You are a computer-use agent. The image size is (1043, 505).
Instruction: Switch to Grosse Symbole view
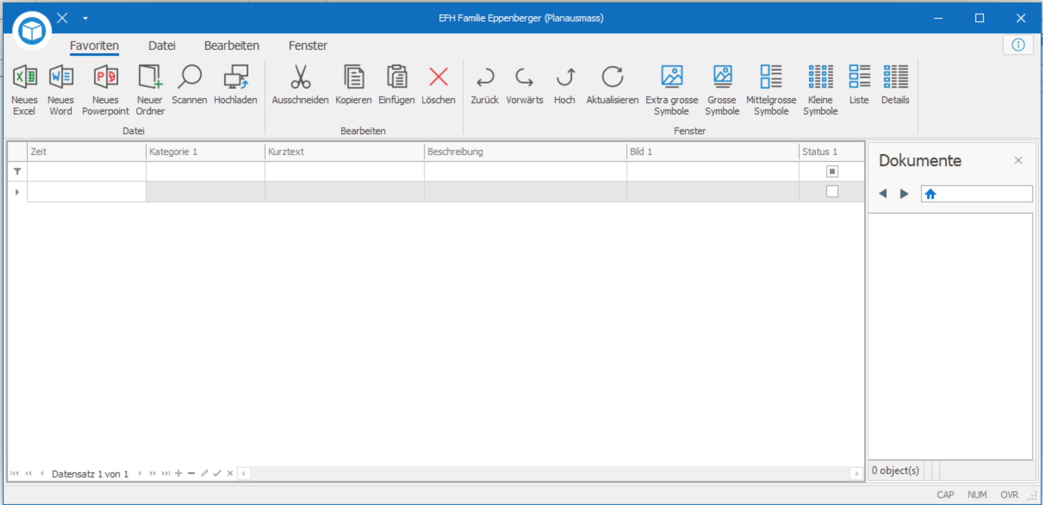pyautogui.click(x=722, y=90)
